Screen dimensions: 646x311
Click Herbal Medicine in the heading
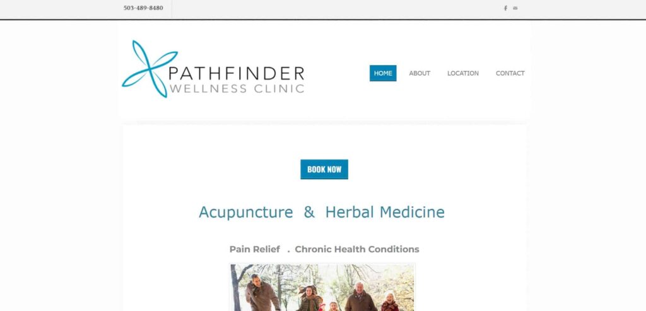point(385,212)
